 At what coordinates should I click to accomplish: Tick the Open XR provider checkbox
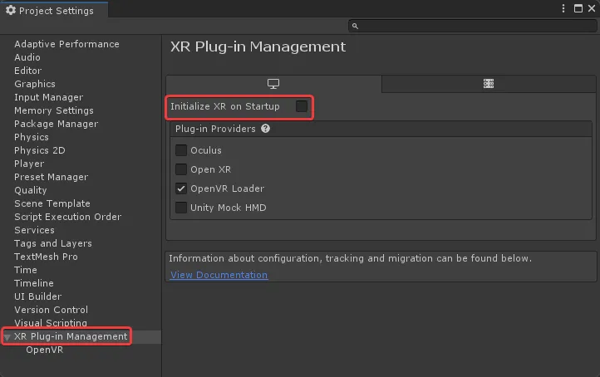(x=181, y=169)
